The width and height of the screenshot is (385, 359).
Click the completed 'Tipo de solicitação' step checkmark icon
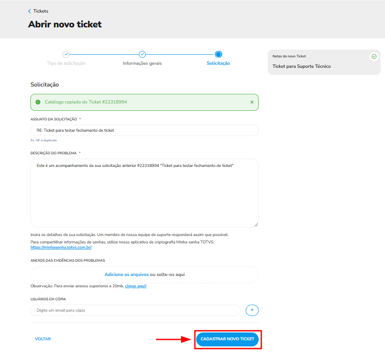coord(66,54)
